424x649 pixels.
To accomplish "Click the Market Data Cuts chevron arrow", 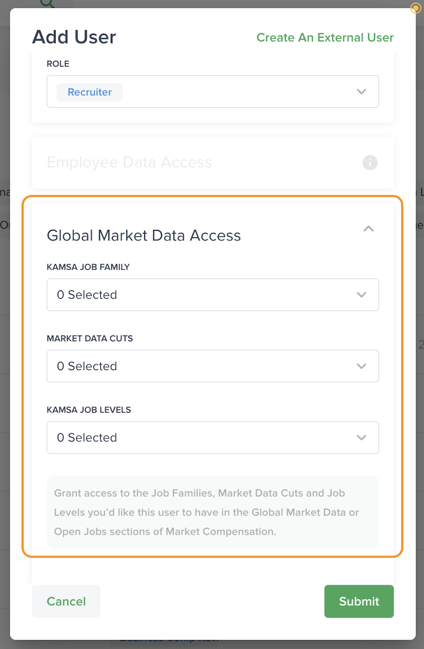I will pyautogui.click(x=361, y=366).
